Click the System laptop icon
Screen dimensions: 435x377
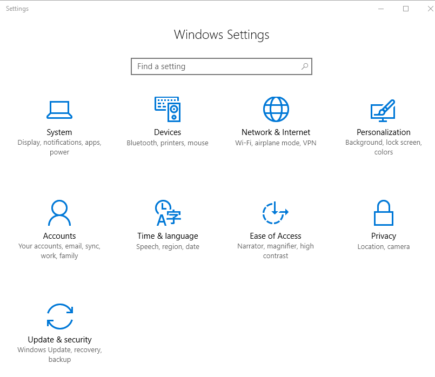coord(59,110)
